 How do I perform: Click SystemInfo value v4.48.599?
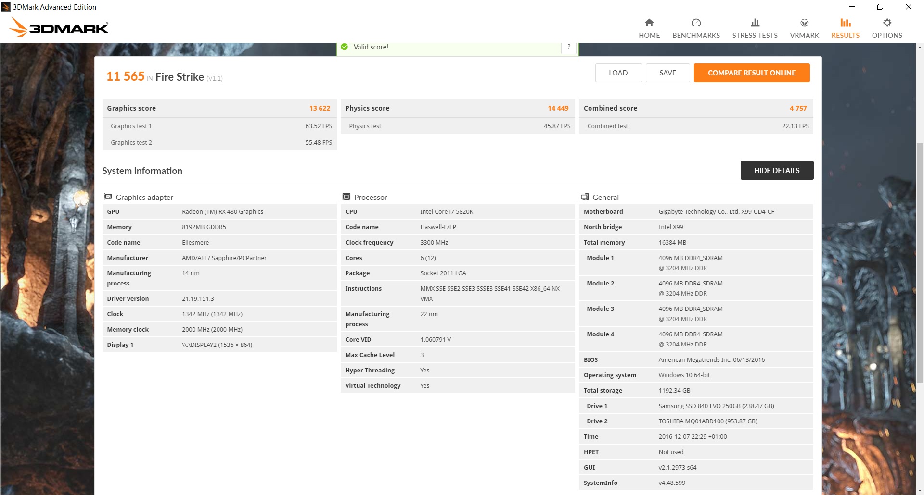pos(672,483)
